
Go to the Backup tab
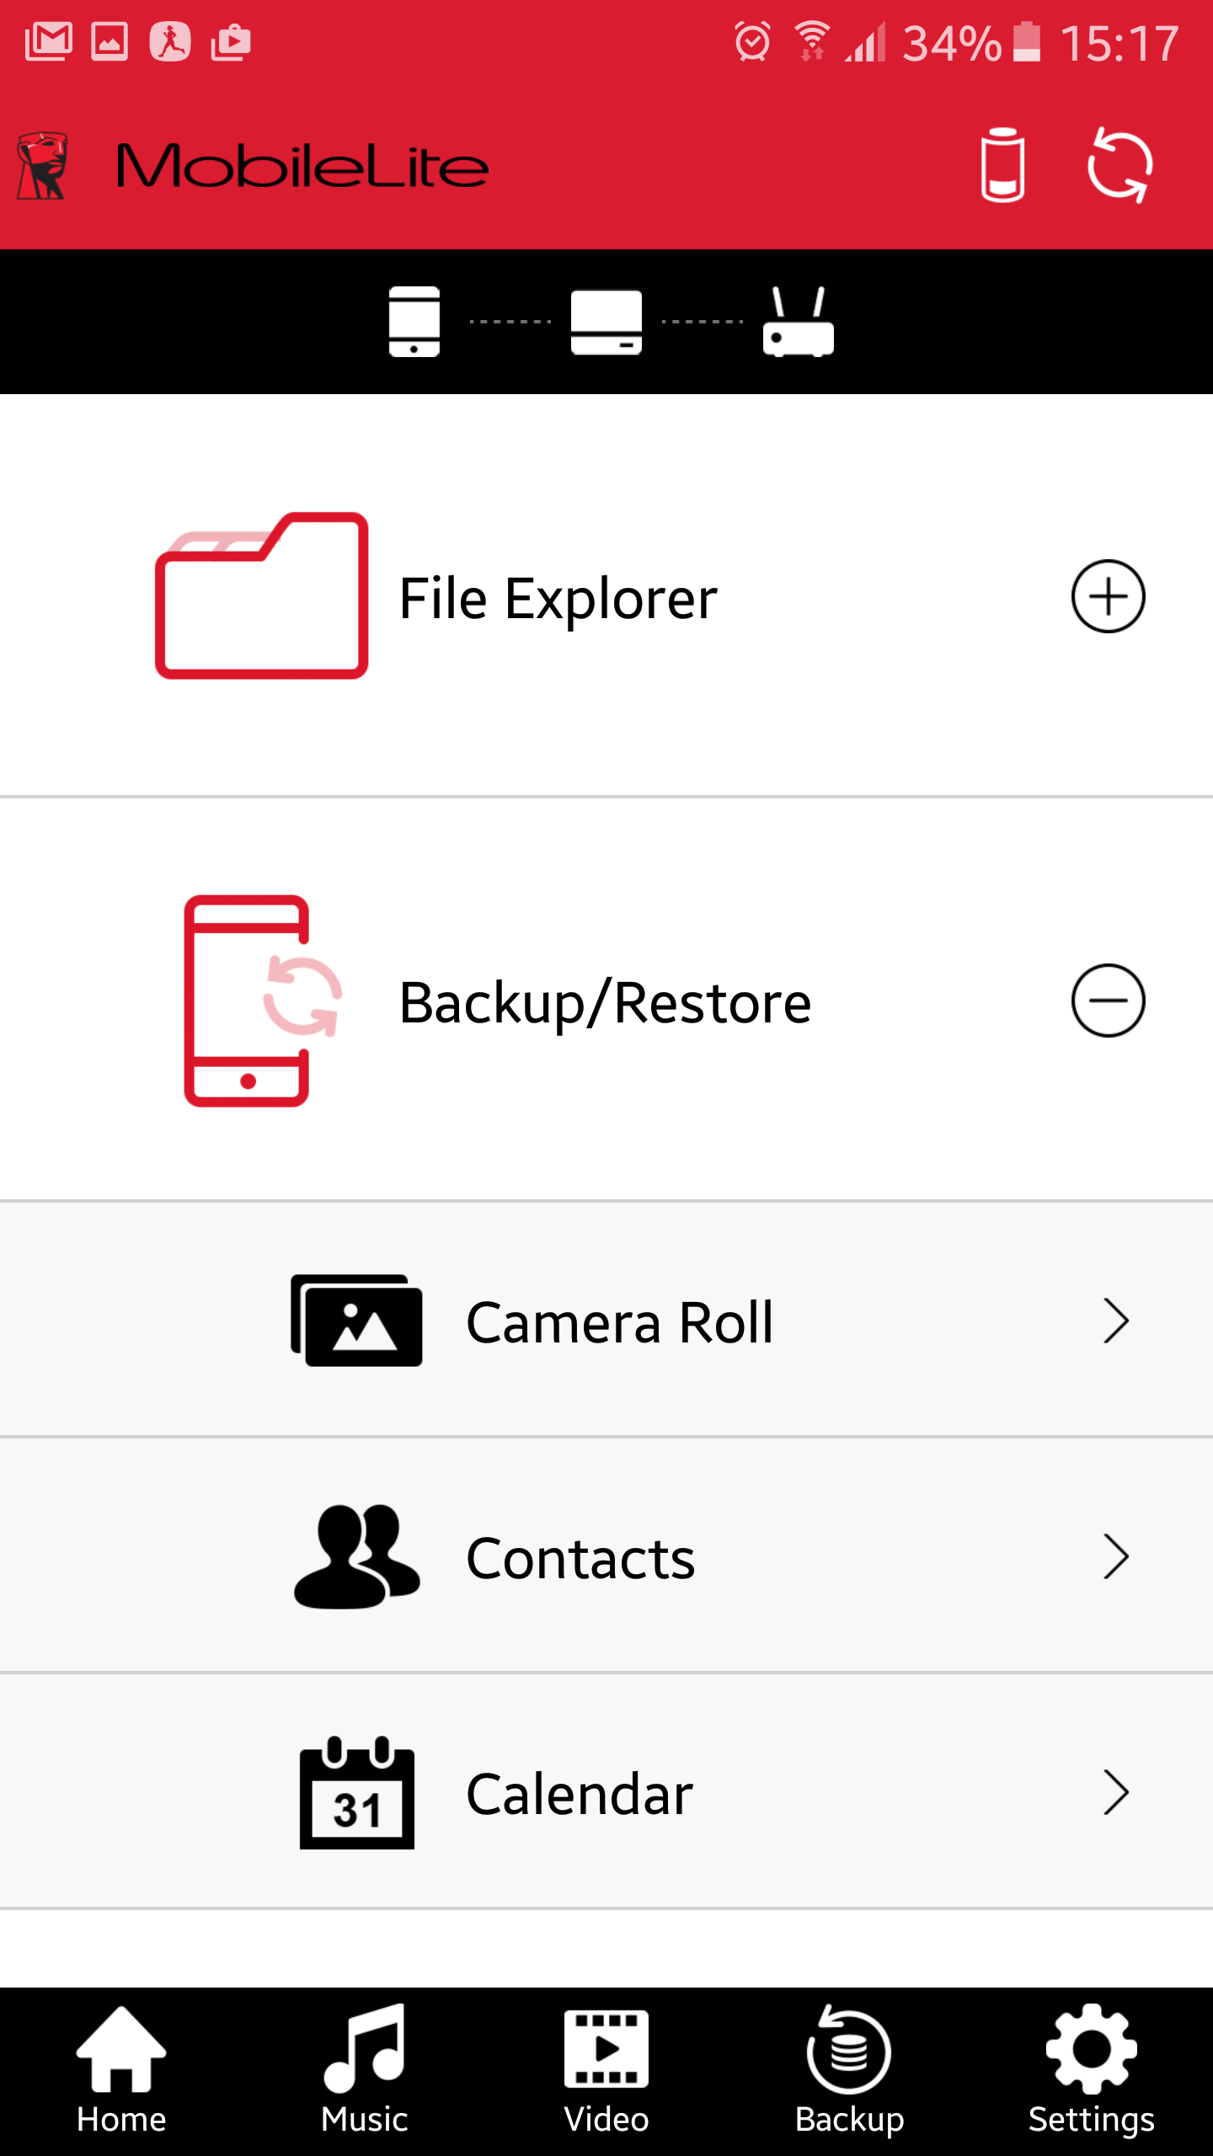[849, 2072]
